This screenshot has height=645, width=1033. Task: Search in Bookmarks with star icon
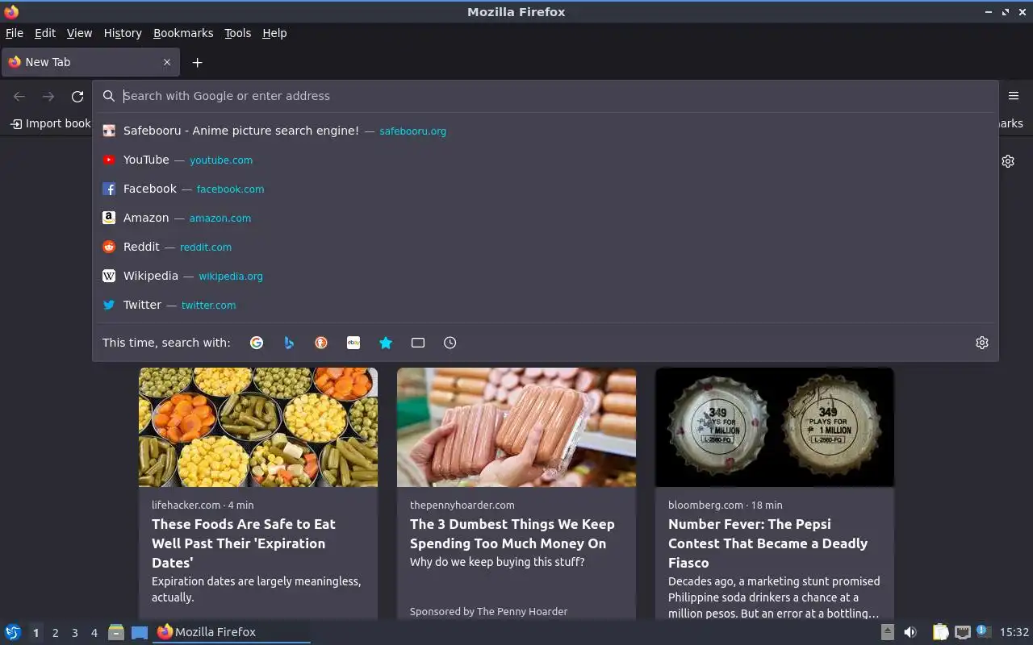tap(386, 343)
